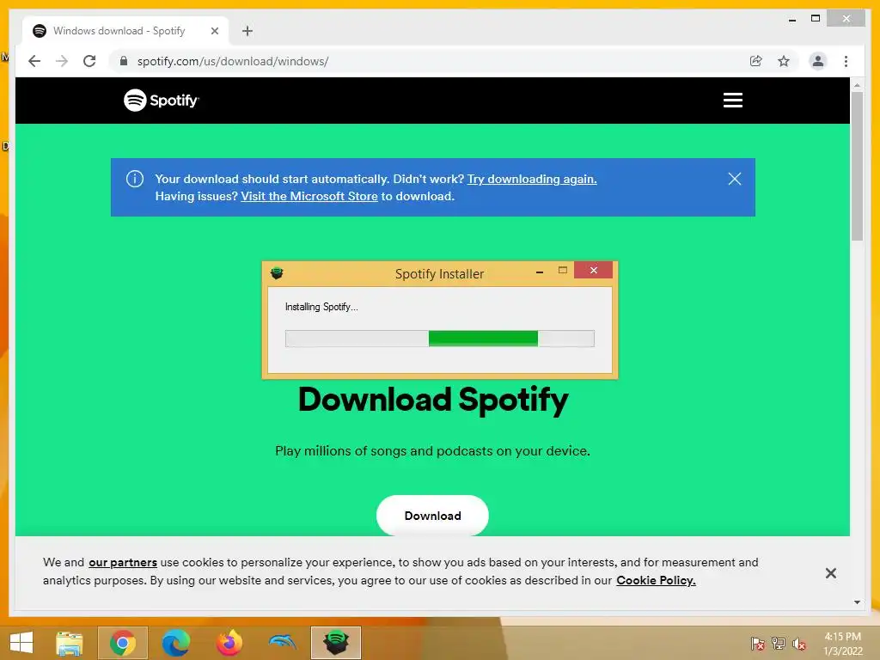Click the info icon in blue banner
Image resolution: width=880 pixels, height=660 pixels.
click(135, 179)
